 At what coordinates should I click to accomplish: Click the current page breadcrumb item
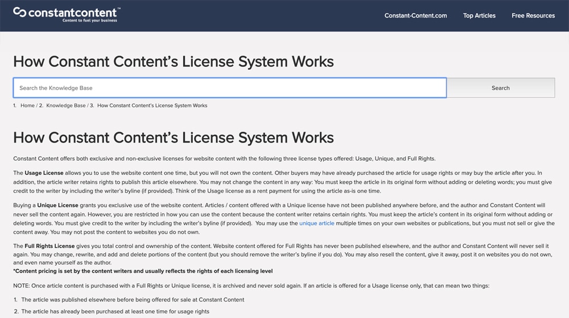[152, 106]
